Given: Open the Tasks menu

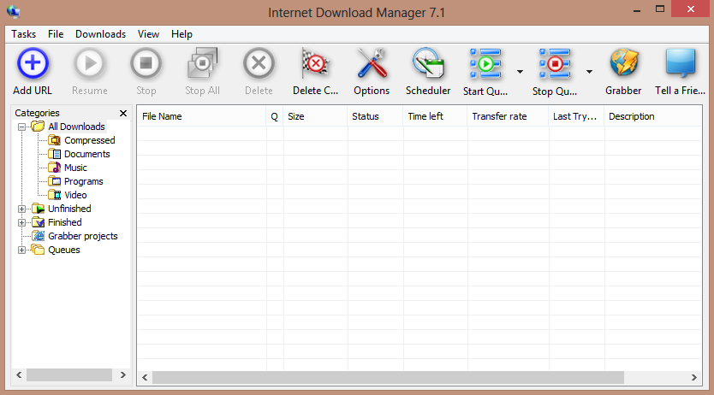Looking at the screenshot, I should (x=24, y=34).
